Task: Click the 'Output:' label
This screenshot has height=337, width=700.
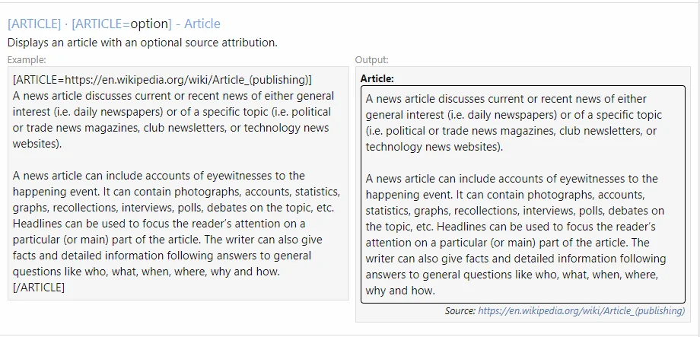Action: tap(372, 59)
